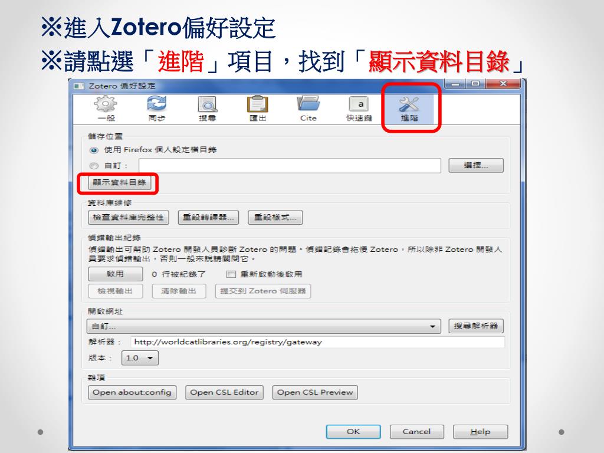Click 檢查資料庫完整性 integrity check button
The height and width of the screenshot is (453, 604).
128,217
